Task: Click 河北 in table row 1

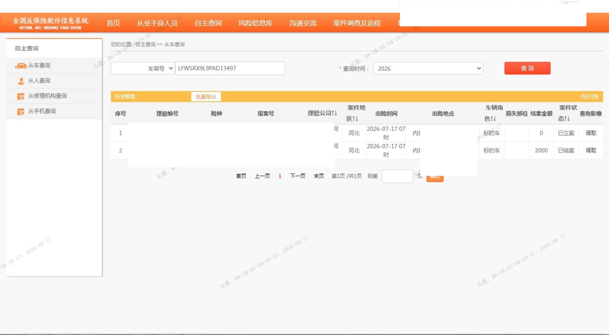Action: click(x=354, y=133)
